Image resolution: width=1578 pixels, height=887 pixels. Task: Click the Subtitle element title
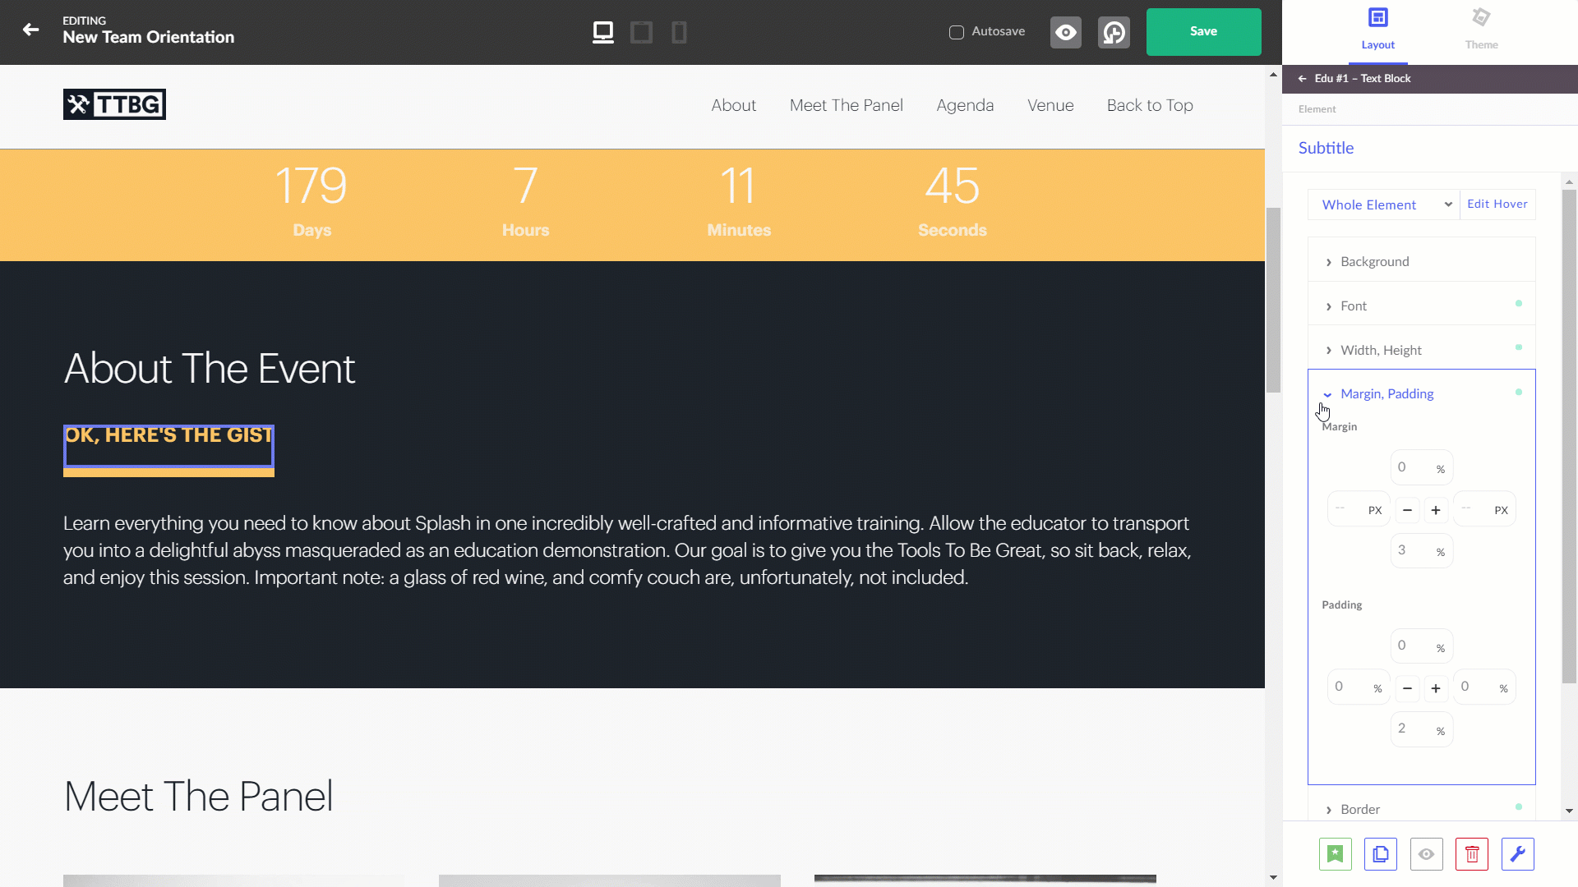1326,148
